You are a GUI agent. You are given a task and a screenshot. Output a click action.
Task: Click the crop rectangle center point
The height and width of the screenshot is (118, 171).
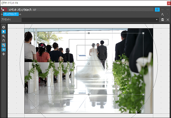point(89,64)
